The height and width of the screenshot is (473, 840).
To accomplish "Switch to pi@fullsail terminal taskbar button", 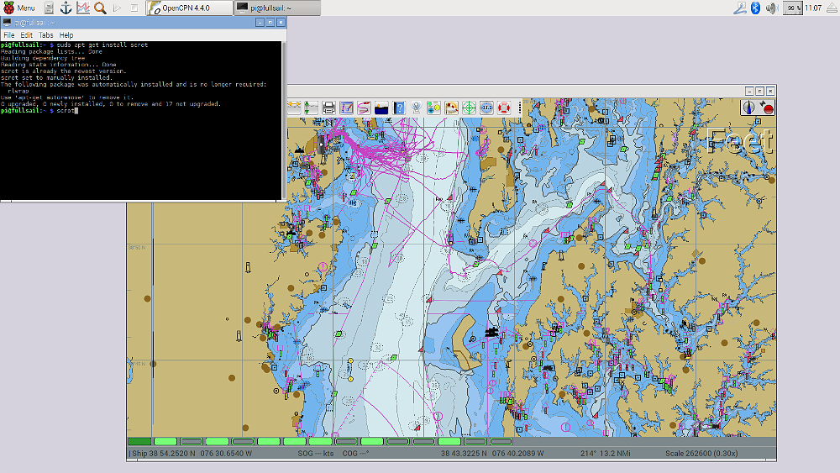I will coord(275,8).
